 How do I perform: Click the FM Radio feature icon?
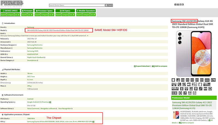[191, 89]
